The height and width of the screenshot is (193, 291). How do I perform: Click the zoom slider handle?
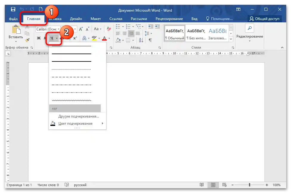[x=250, y=185]
